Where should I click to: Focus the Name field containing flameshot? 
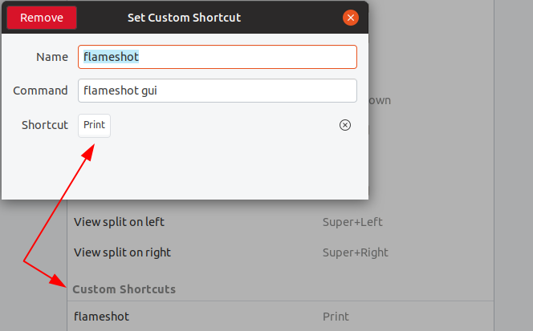(x=218, y=57)
